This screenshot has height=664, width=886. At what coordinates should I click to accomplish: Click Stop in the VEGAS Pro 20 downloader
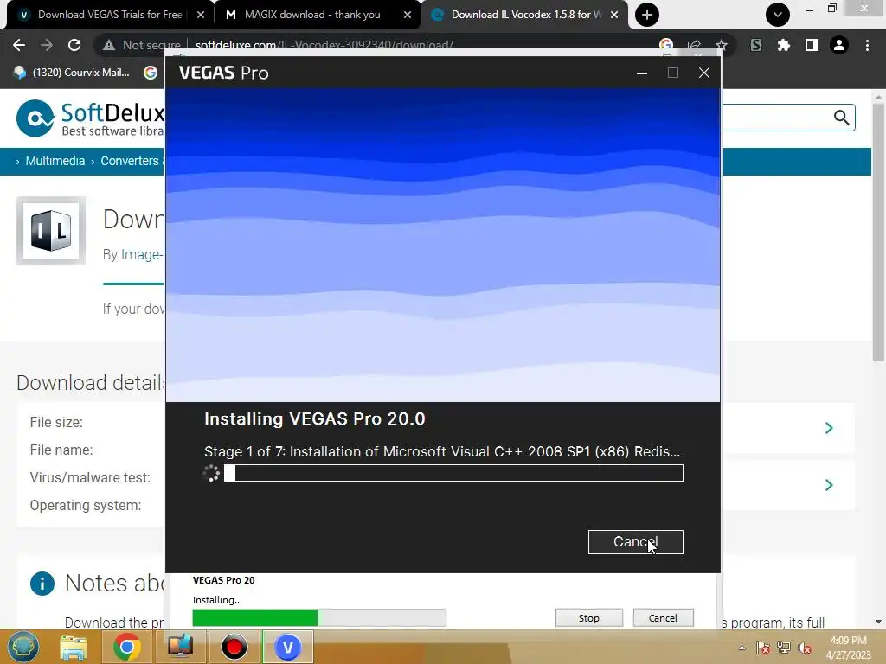(x=588, y=618)
